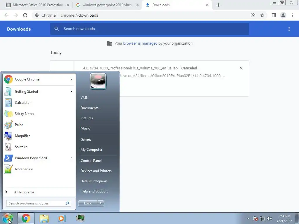Open Magnifier tool
The height and width of the screenshot is (224, 299).
click(x=39, y=136)
